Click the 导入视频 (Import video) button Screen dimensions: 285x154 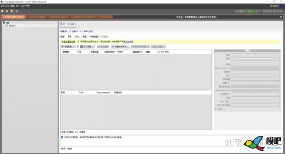coord(87,47)
